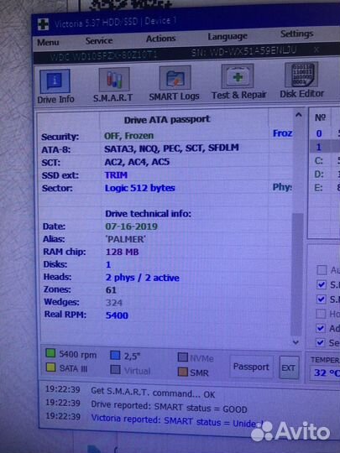The width and height of the screenshot is (340, 453).
Task: Click the green 5400 rpm indicator
Action: pyautogui.click(x=50, y=353)
